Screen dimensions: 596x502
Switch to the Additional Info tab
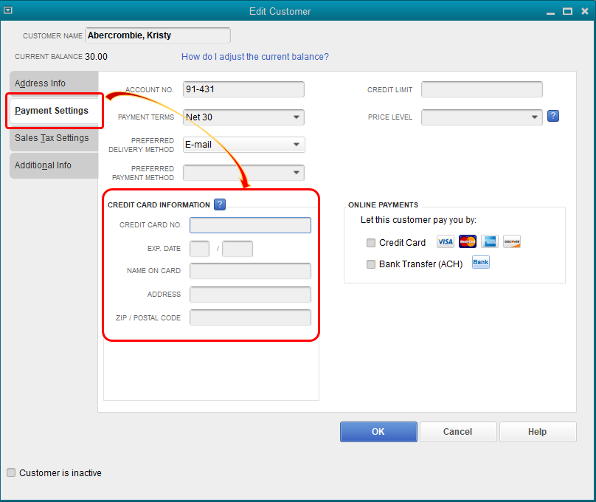pos(54,165)
